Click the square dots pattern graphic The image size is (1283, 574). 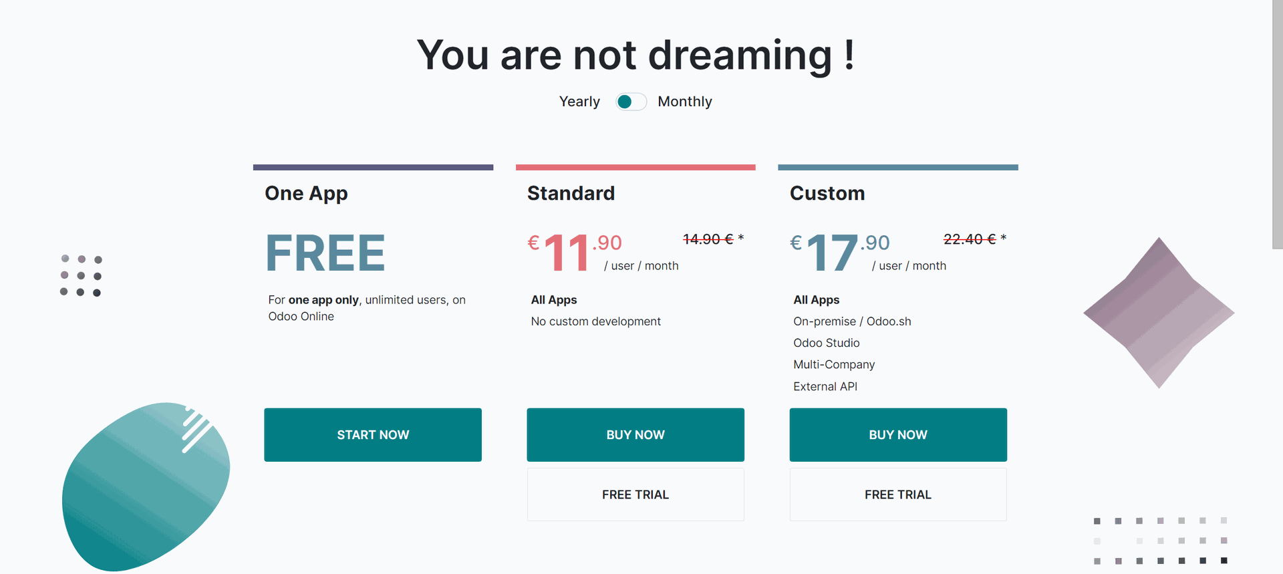(1160, 541)
